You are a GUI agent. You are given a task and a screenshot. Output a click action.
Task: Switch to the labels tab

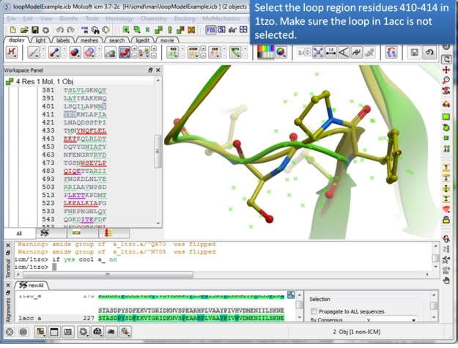pyautogui.click(x=63, y=40)
